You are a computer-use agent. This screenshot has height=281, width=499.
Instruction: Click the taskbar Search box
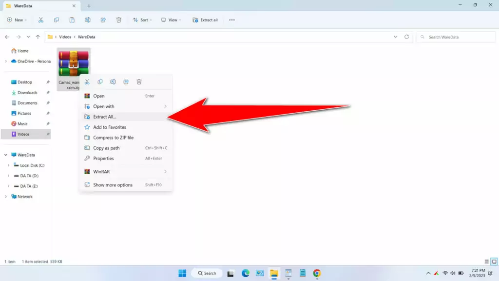(x=207, y=273)
